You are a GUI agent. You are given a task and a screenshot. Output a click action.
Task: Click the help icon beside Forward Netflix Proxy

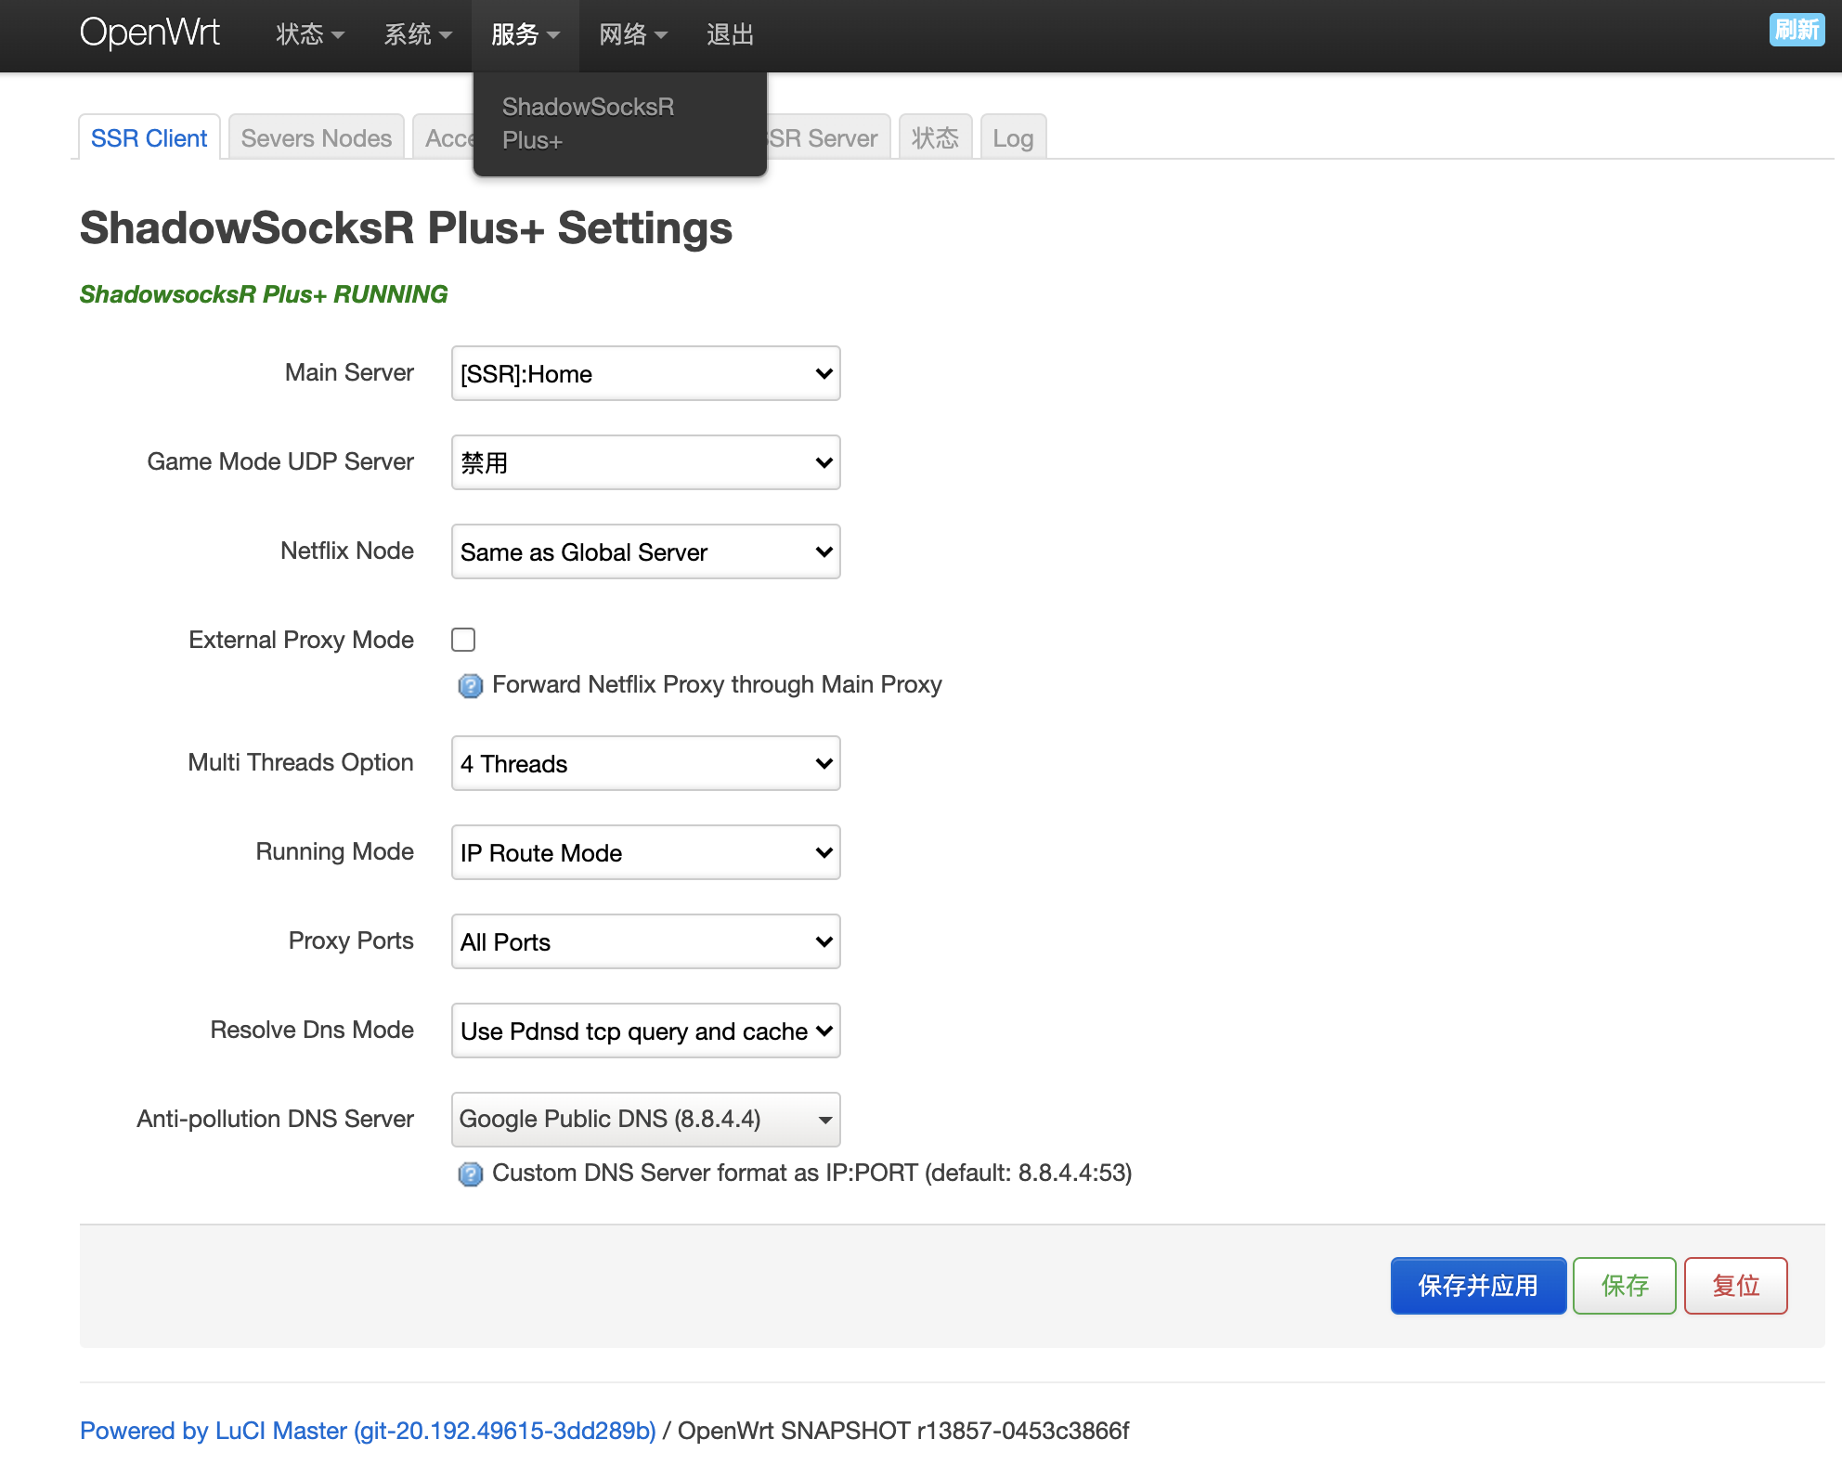471,686
